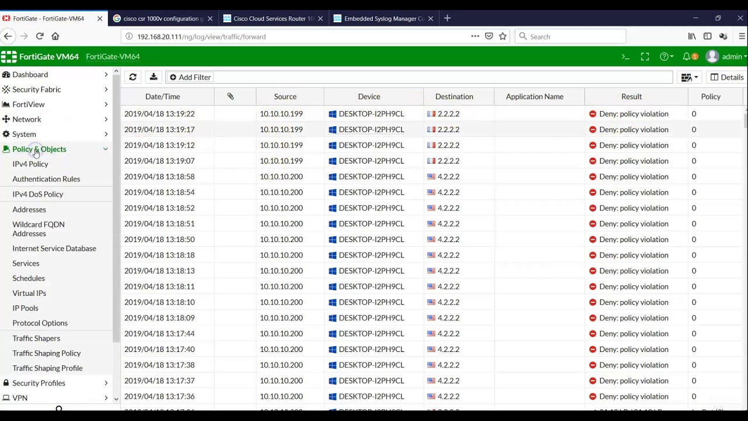Open the Protocol Options page

pyautogui.click(x=40, y=323)
